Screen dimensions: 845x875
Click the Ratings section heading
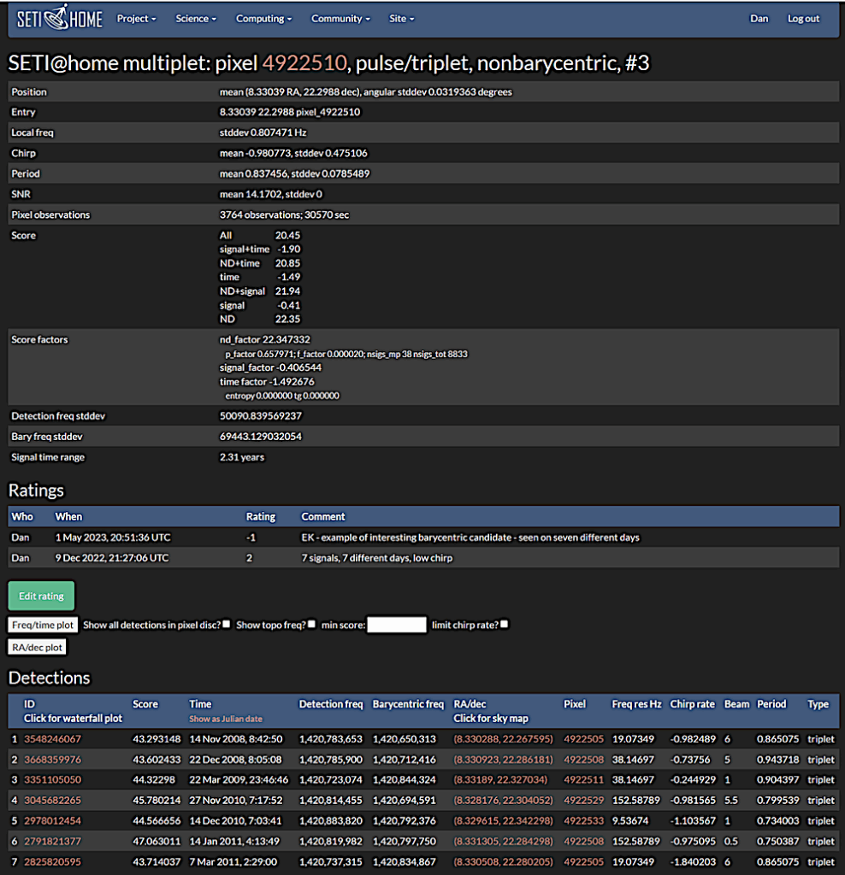[36, 490]
